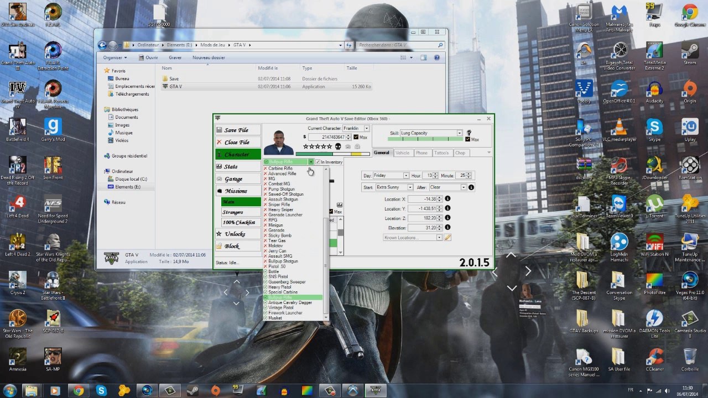The height and width of the screenshot is (398, 708).
Task: Open the Stats section in the save editor
Action: tap(238, 166)
